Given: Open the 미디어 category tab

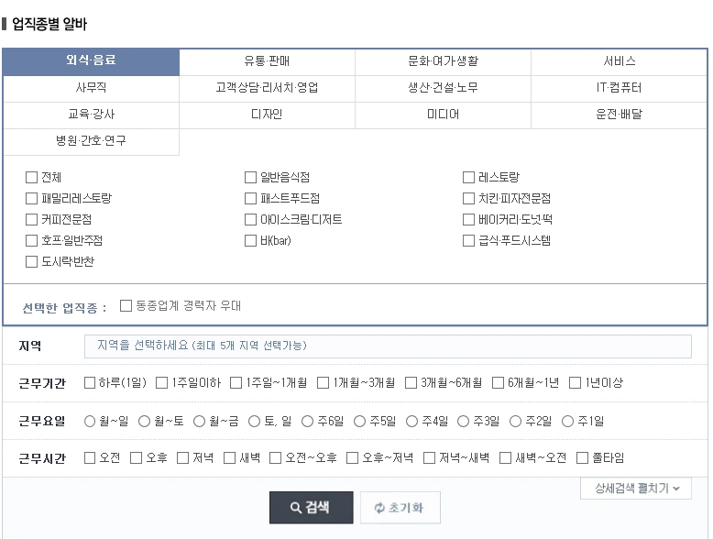Looking at the screenshot, I should tap(443, 115).
